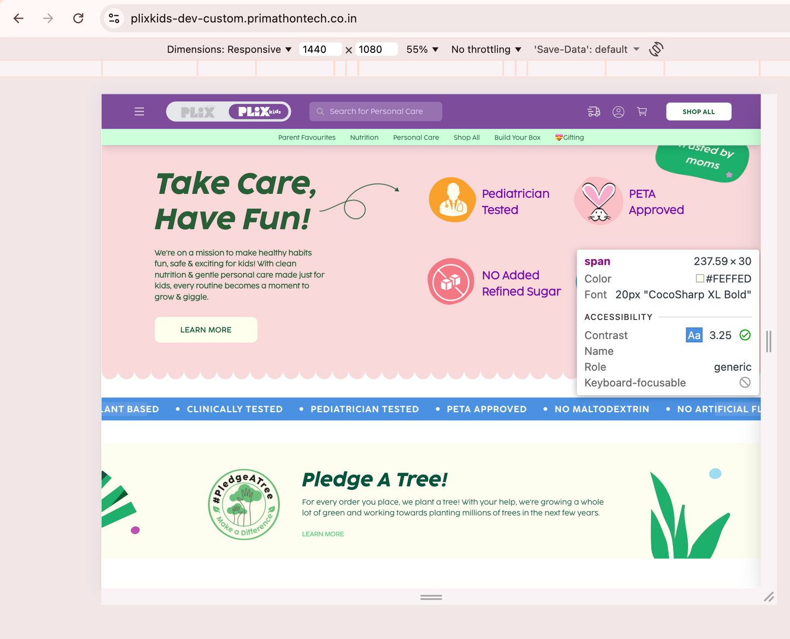
Task: Click LEARN MORE link under Pledge A Tree
Action: [x=323, y=534]
